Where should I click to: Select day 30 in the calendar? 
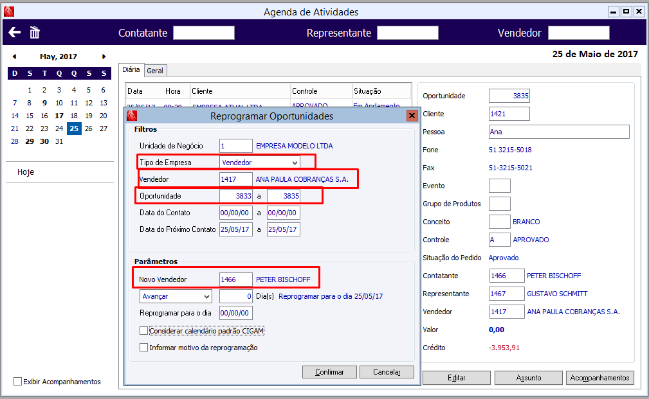[x=44, y=141]
